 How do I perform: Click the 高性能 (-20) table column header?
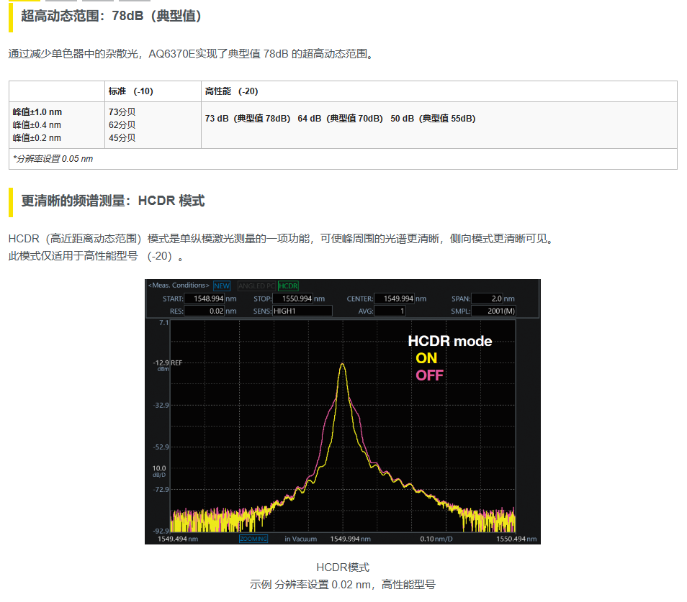click(231, 91)
